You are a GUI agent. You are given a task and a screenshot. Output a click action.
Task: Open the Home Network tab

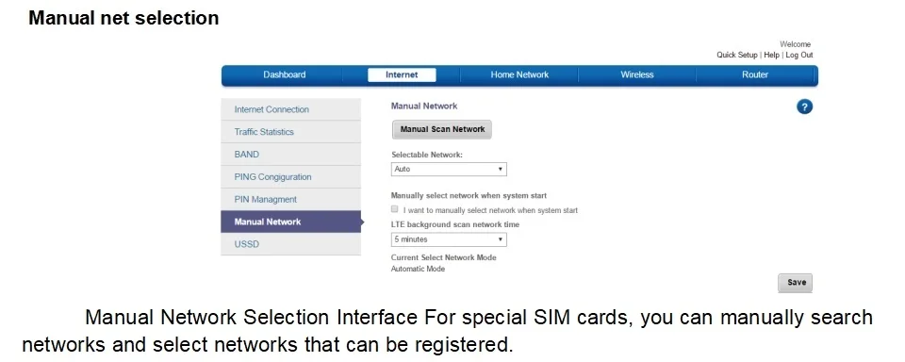(519, 74)
